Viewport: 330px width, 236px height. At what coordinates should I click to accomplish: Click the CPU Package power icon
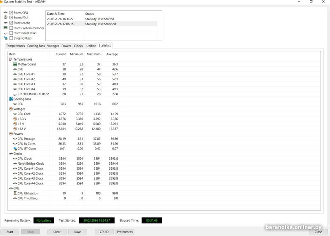(x=15, y=139)
